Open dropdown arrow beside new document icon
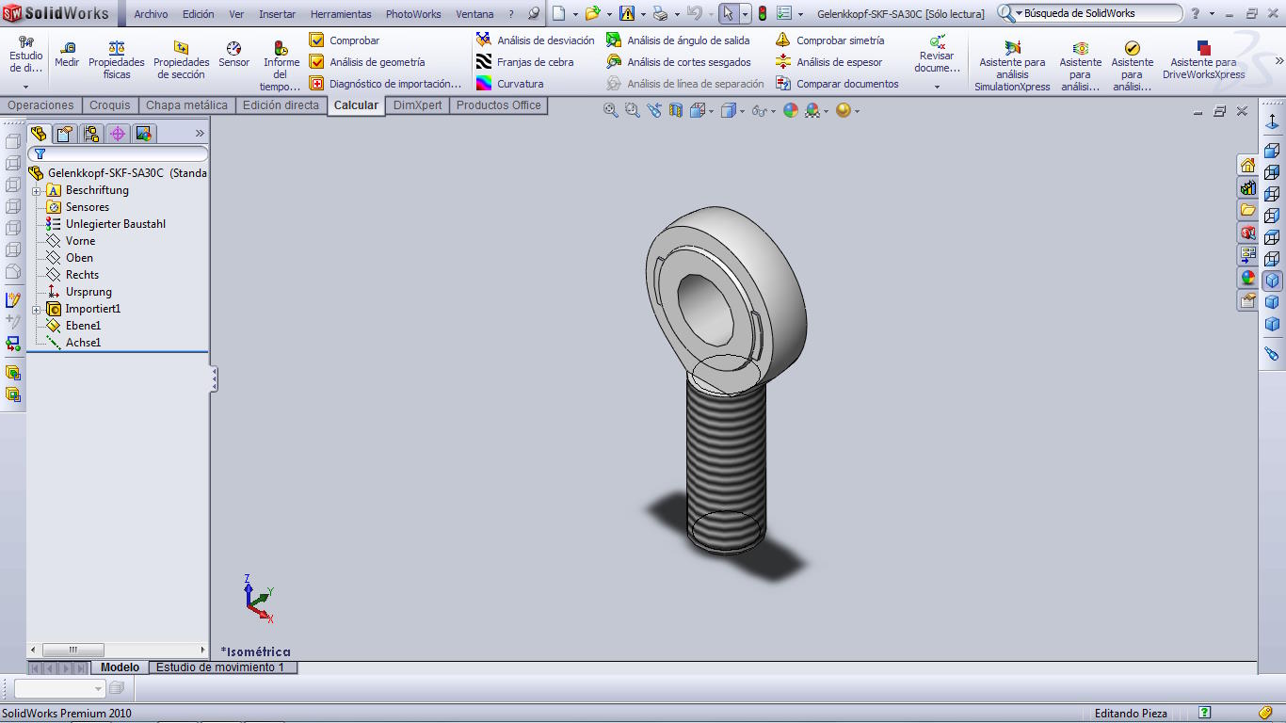 coord(573,14)
